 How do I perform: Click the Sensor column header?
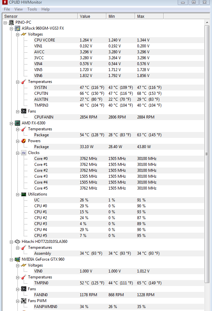pos(40,16)
